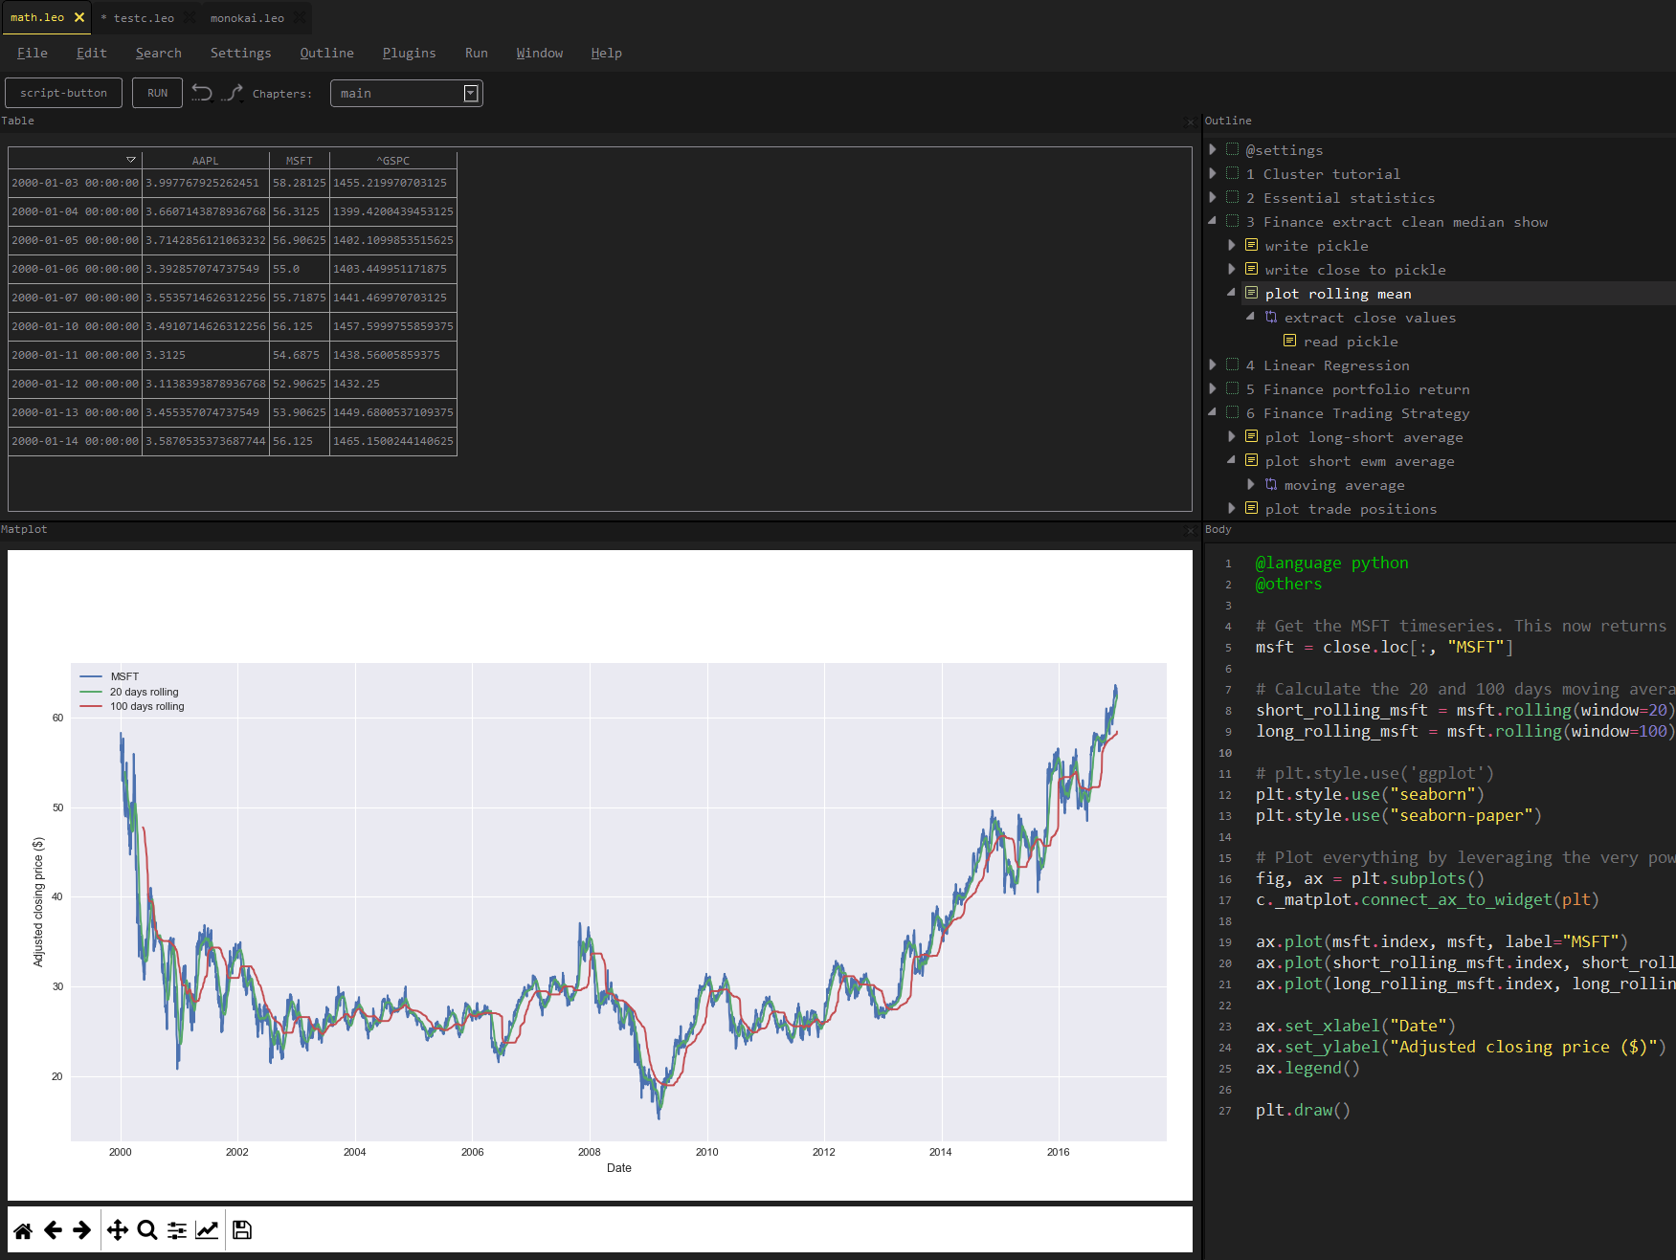The width and height of the screenshot is (1676, 1260).
Task: Click icon of 'plot long-short average' node
Action: pos(1251,436)
